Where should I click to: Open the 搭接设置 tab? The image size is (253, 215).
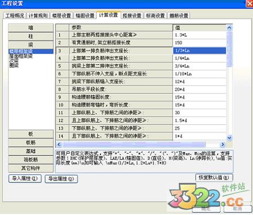pyautogui.click(x=132, y=15)
